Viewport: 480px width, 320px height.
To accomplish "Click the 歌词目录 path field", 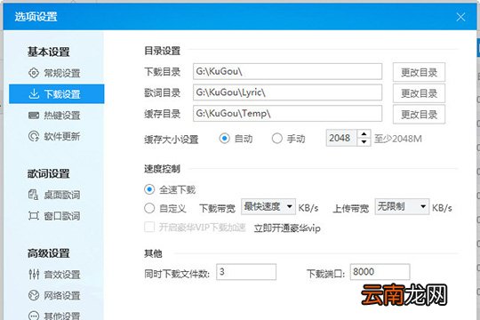I will [287, 92].
